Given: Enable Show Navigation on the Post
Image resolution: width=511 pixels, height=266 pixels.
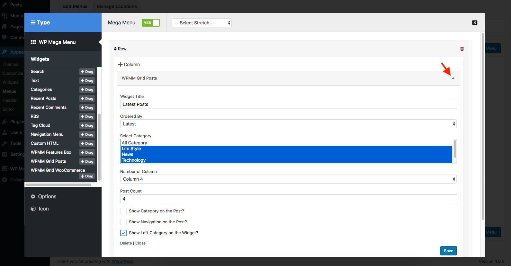Looking at the screenshot, I should point(123,222).
